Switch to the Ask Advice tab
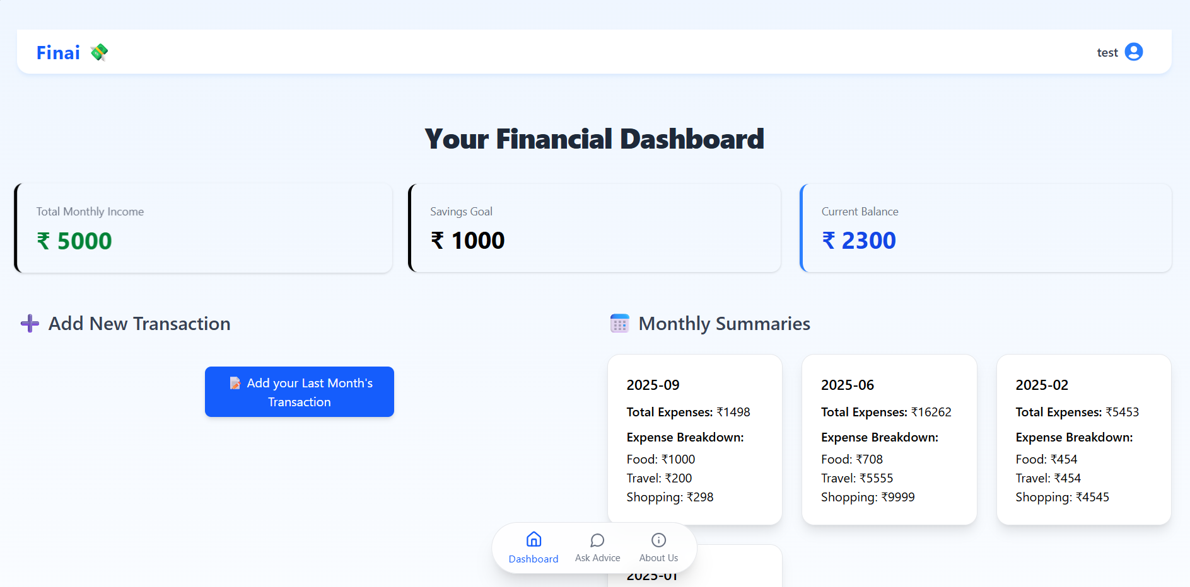Viewport: 1190px width, 587px height. [x=597, y=547]
